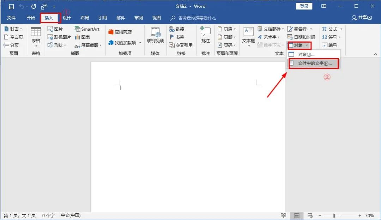Click the 登录 sign-in button

tap(304, 6)
